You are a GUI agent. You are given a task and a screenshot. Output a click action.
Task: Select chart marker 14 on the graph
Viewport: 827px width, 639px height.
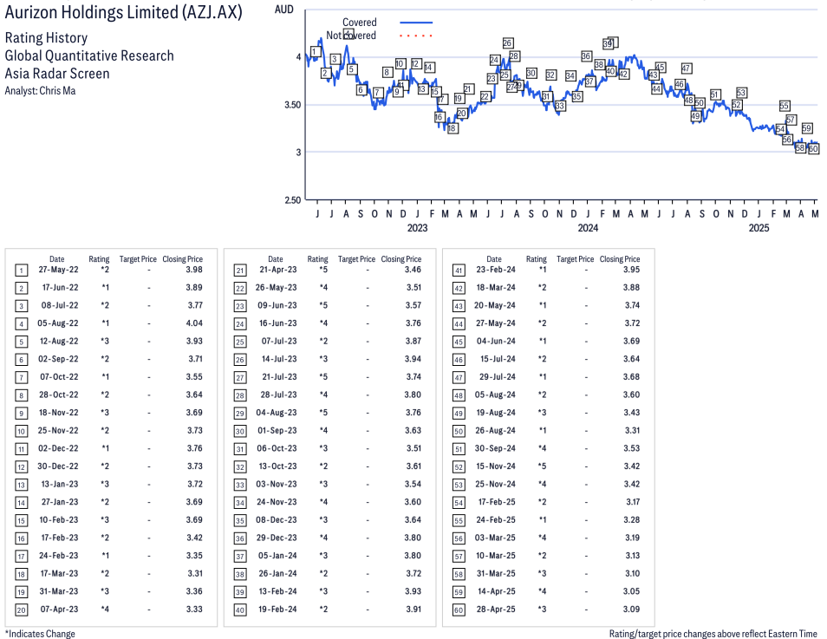pyautogui.click(x=429, y=67)
